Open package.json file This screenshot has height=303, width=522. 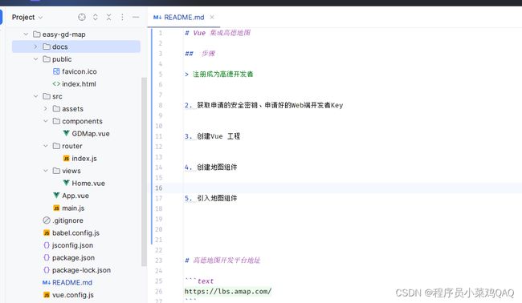point(73,257)
